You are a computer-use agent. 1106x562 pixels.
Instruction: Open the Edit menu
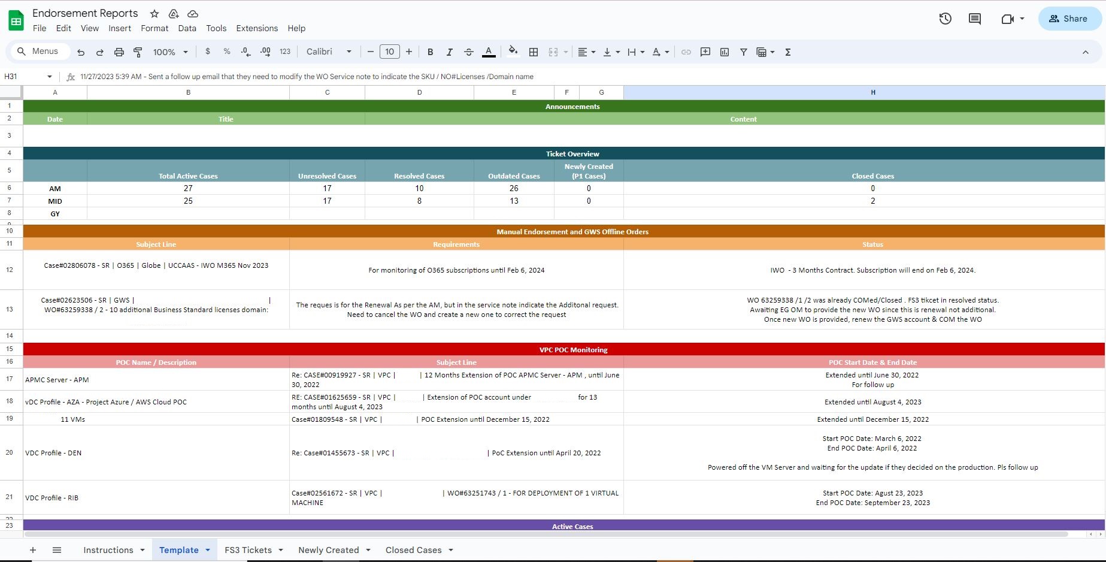coord(63,28)
